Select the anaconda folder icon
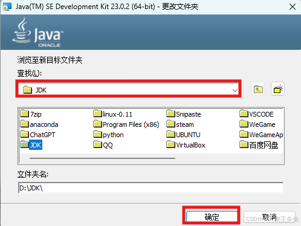Screen dimensions: 301x226 tap(25, 124)
